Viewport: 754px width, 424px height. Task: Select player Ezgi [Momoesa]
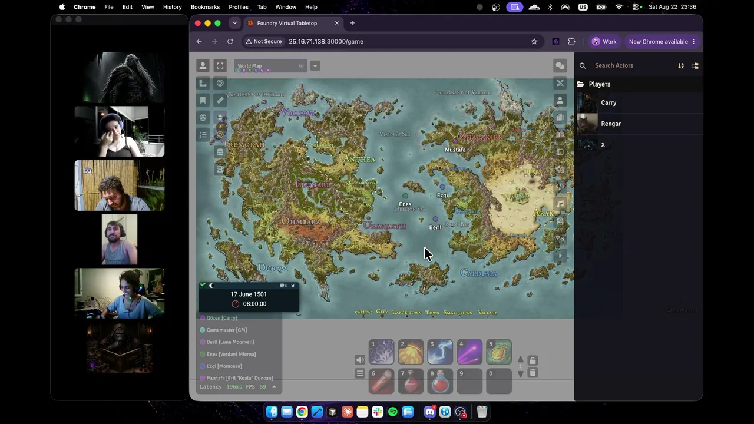click(224, 366)
